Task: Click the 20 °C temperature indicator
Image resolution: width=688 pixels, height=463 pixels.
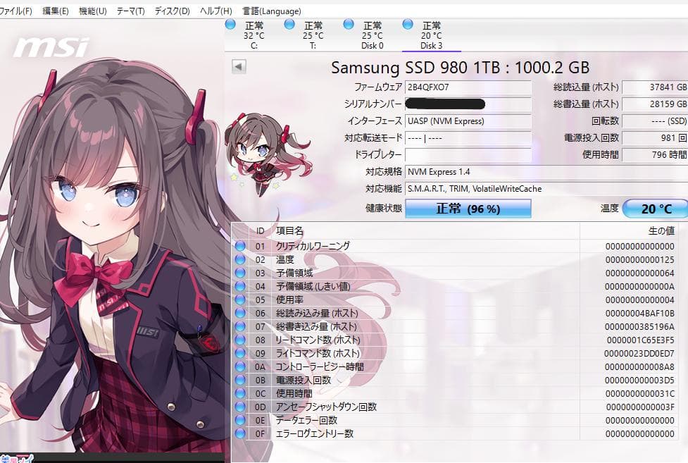Action: pos(656,209)
